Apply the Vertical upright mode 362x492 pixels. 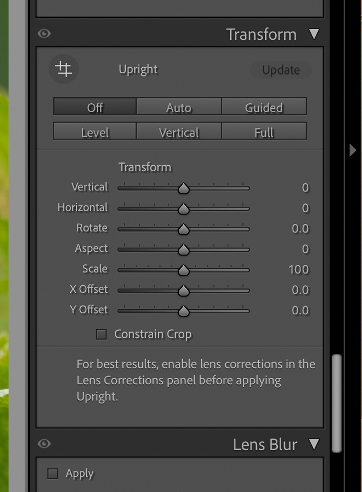click(179, 131)
